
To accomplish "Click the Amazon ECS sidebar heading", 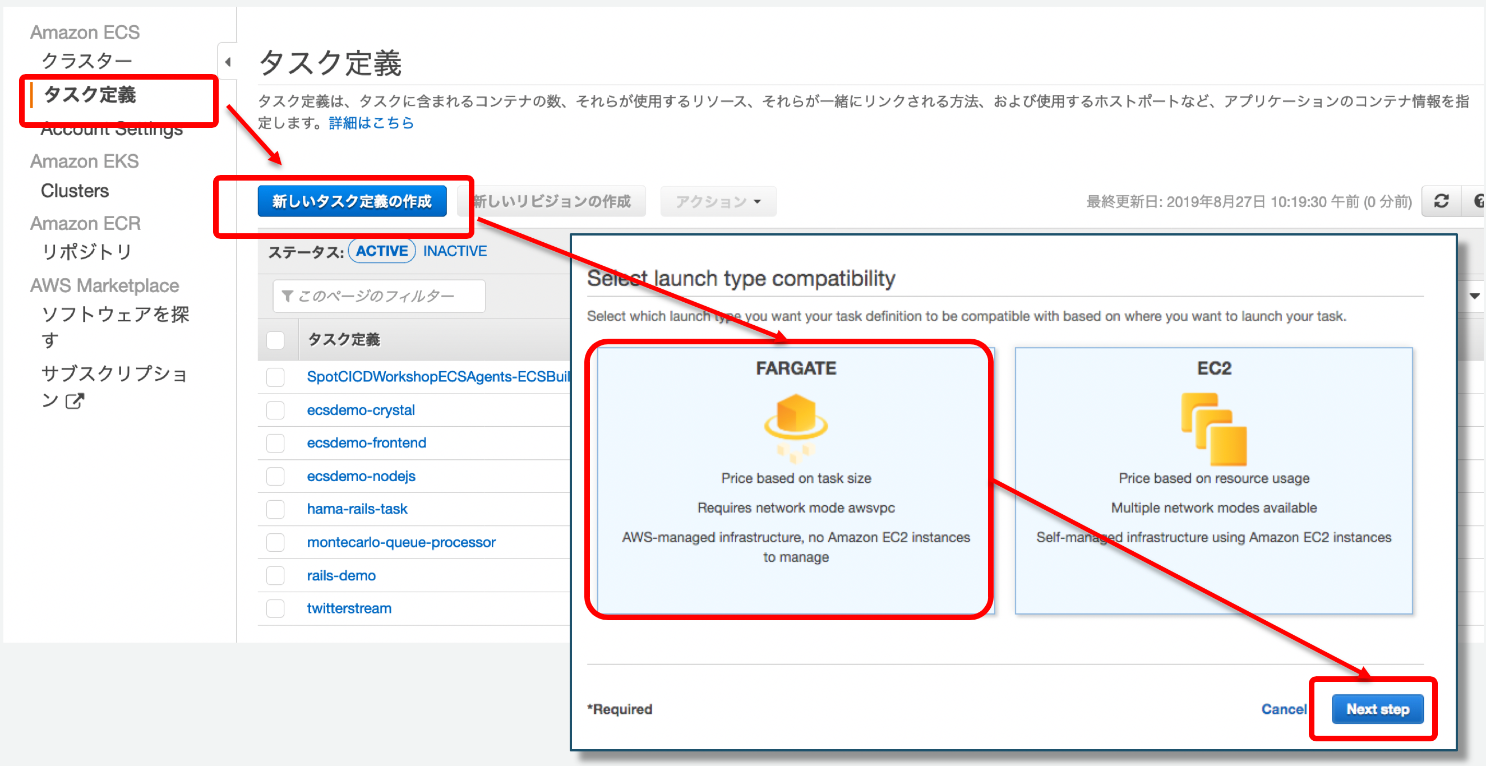I will tap(85, 33).
